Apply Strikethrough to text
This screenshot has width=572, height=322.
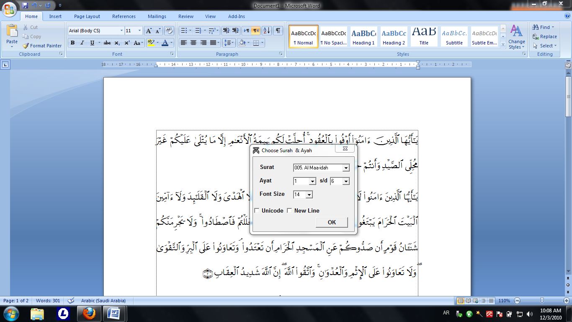[x=107, y=43]
